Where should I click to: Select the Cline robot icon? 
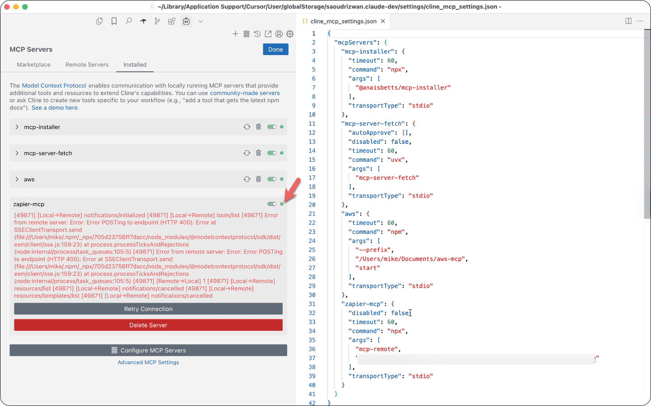(186, 21)
